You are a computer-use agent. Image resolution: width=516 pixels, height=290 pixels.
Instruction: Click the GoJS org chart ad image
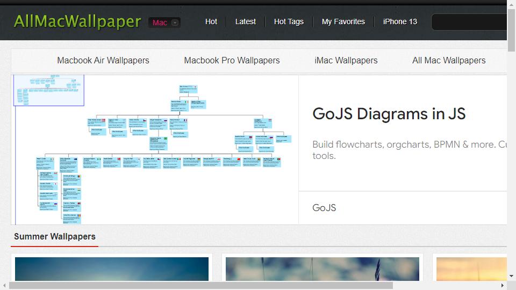[x=155, y=150]
